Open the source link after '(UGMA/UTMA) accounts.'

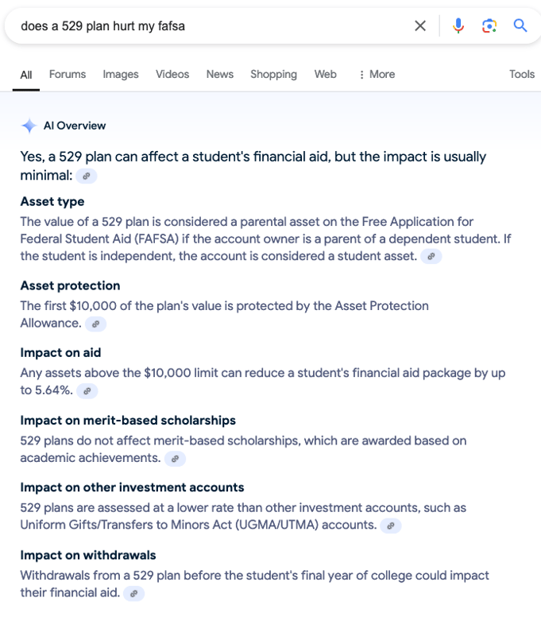tap(390, 526)
